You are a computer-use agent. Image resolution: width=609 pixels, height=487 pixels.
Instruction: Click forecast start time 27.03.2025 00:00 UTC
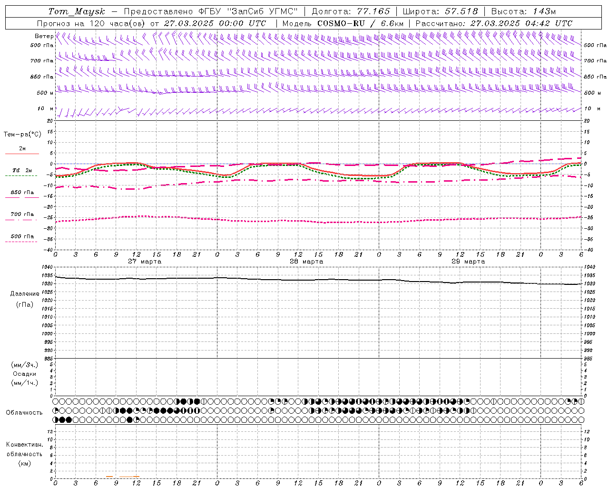pyautogui.click(x=215, y=23)
